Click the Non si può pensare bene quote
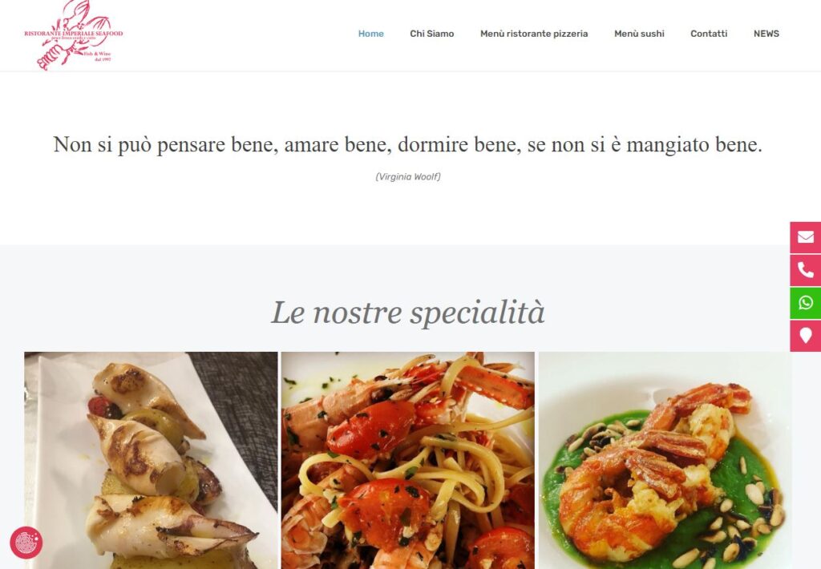821x569 pixels. tap(408, 144)
